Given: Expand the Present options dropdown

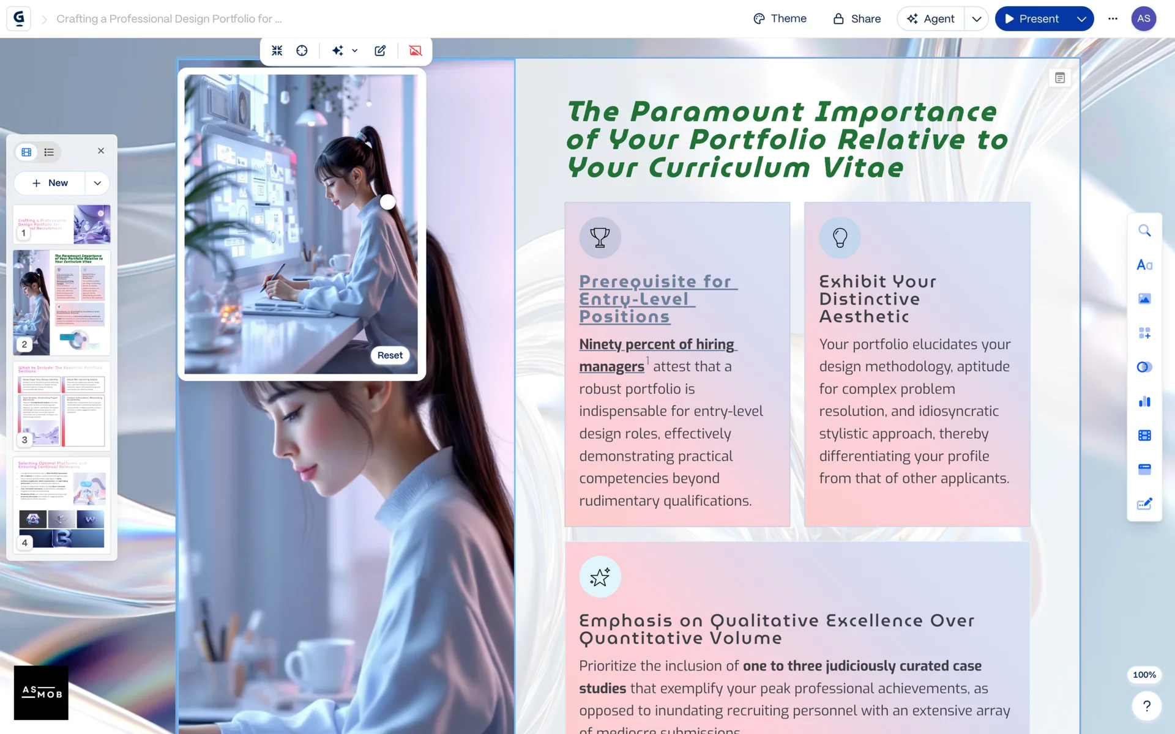Looking at the screenshot, I should click(x=1081, y=19).
